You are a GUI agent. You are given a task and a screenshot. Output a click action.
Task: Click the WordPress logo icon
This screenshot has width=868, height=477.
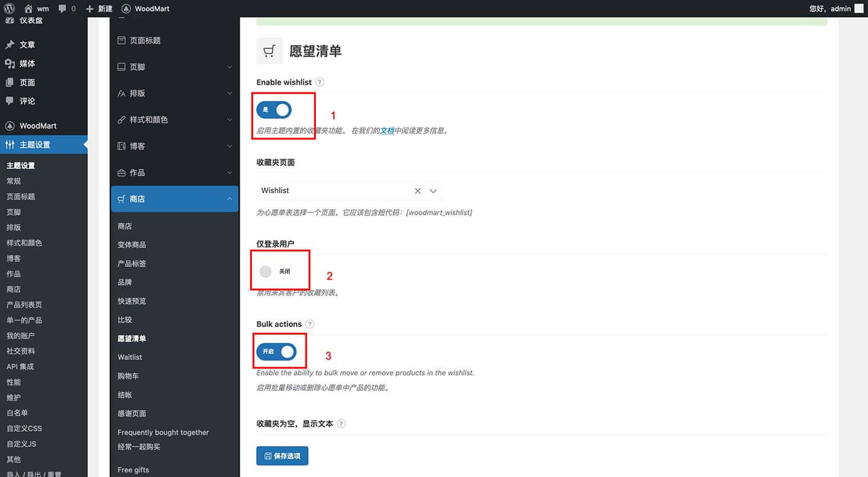click(10, 8)
